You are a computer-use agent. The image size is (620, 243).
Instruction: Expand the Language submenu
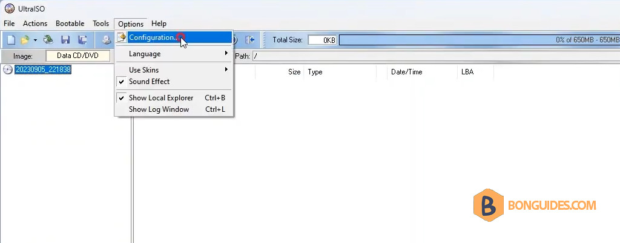point(174,54)
